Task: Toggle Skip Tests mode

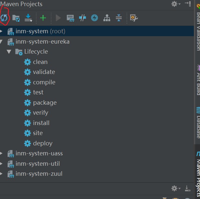Action: click(x=83, y=18)
